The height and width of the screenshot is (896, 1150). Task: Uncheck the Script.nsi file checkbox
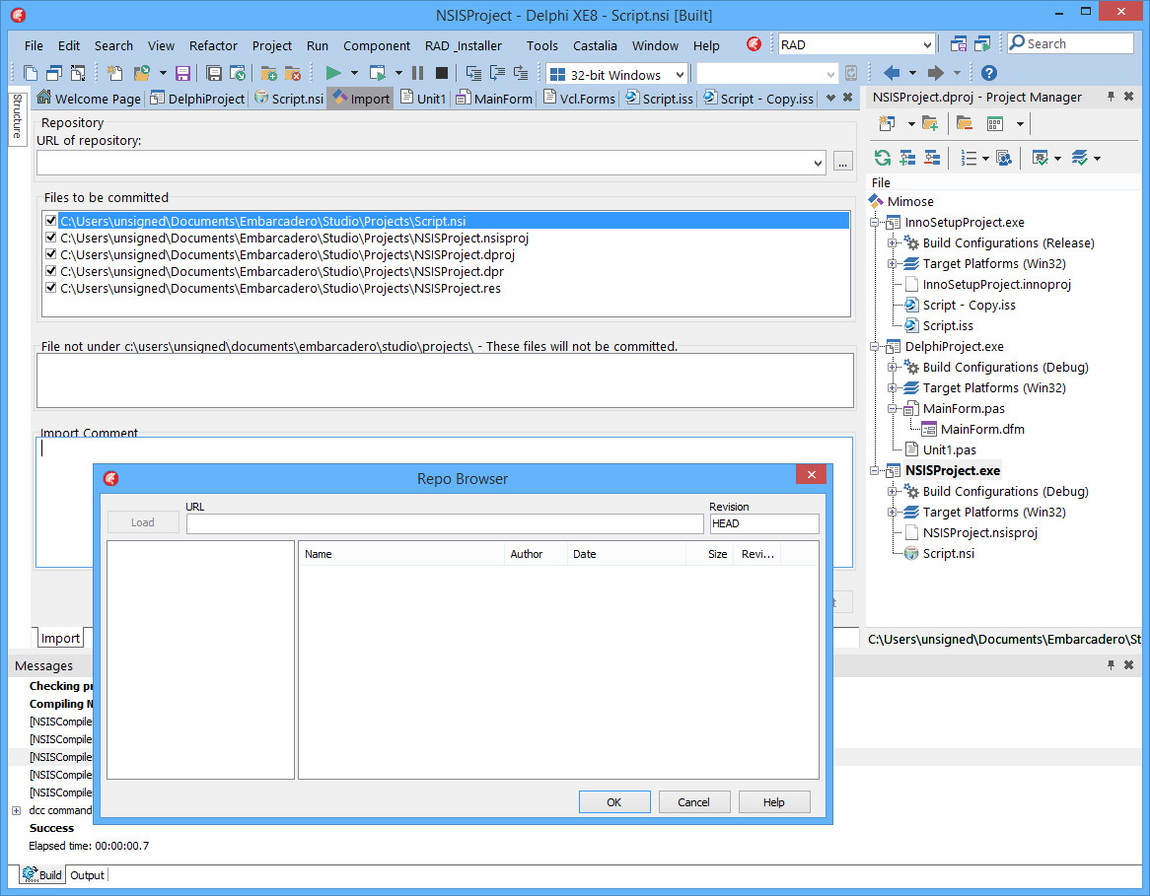50,220
